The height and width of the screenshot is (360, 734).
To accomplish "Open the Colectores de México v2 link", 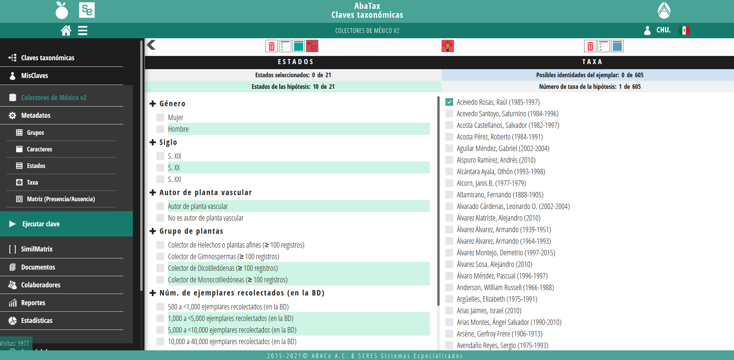I will tap(54, 98).
